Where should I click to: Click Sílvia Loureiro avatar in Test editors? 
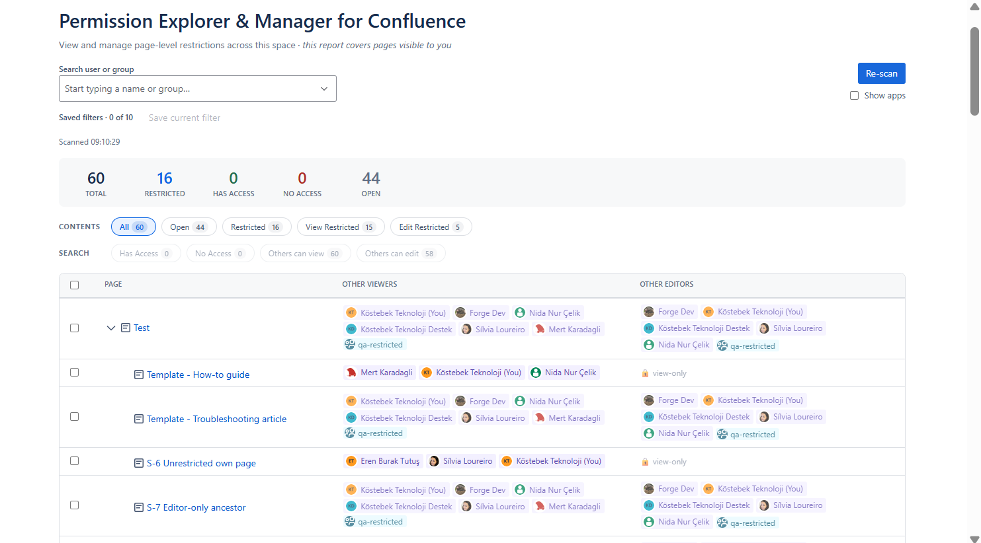point(764,328)
